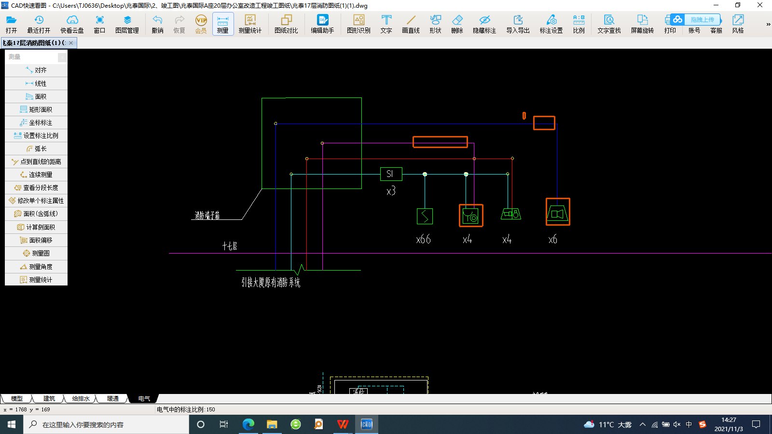Image resolution: width=772 pixels, height=434 pixels.
Task: Click the 客服 customer service button
Action: (x=716, y=30)
